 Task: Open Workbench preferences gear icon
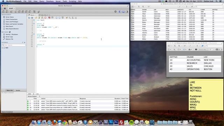115,12
